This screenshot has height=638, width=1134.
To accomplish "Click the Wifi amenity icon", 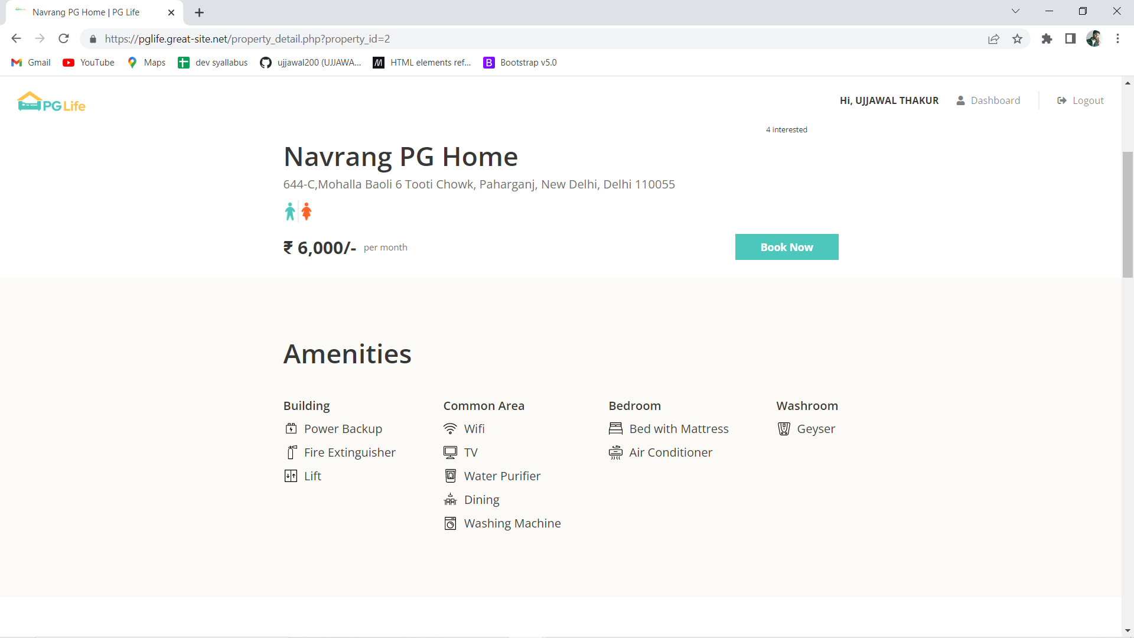I will (450, 429).
